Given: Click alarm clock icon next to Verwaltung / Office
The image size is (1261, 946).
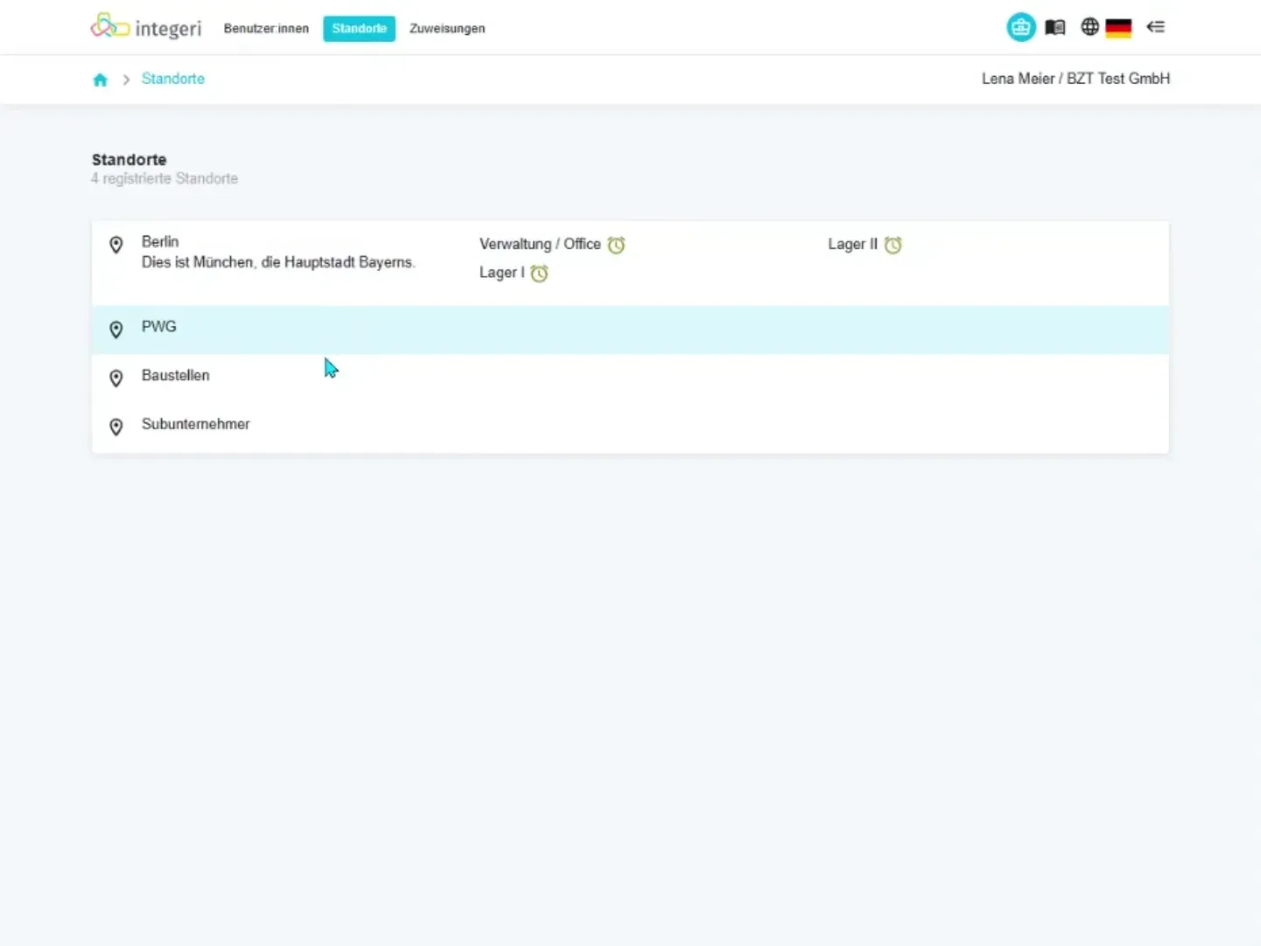Looking at the screenshot, I should point(616,245).
